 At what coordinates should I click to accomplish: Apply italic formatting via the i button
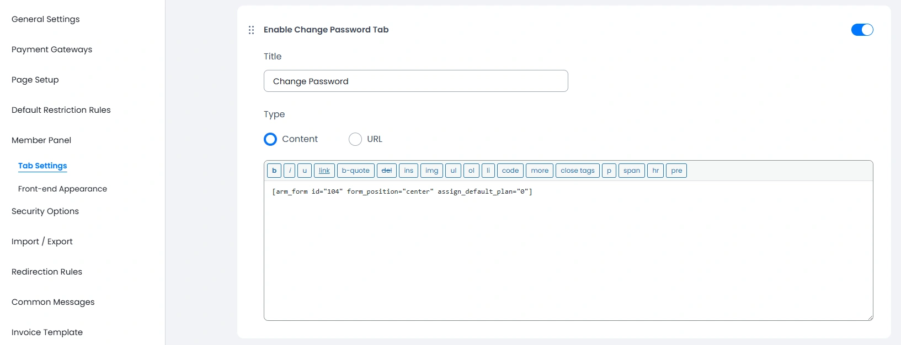(289, 171)
